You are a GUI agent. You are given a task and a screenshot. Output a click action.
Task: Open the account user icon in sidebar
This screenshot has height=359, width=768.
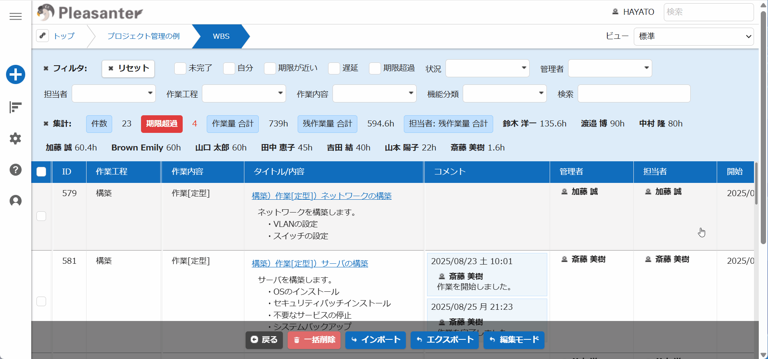(16, 201)
